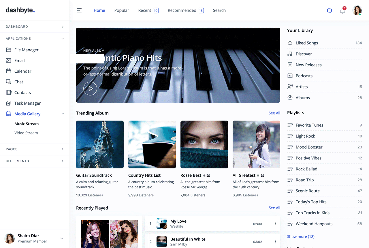Open Podcasts in Your Library

[304, 76]
